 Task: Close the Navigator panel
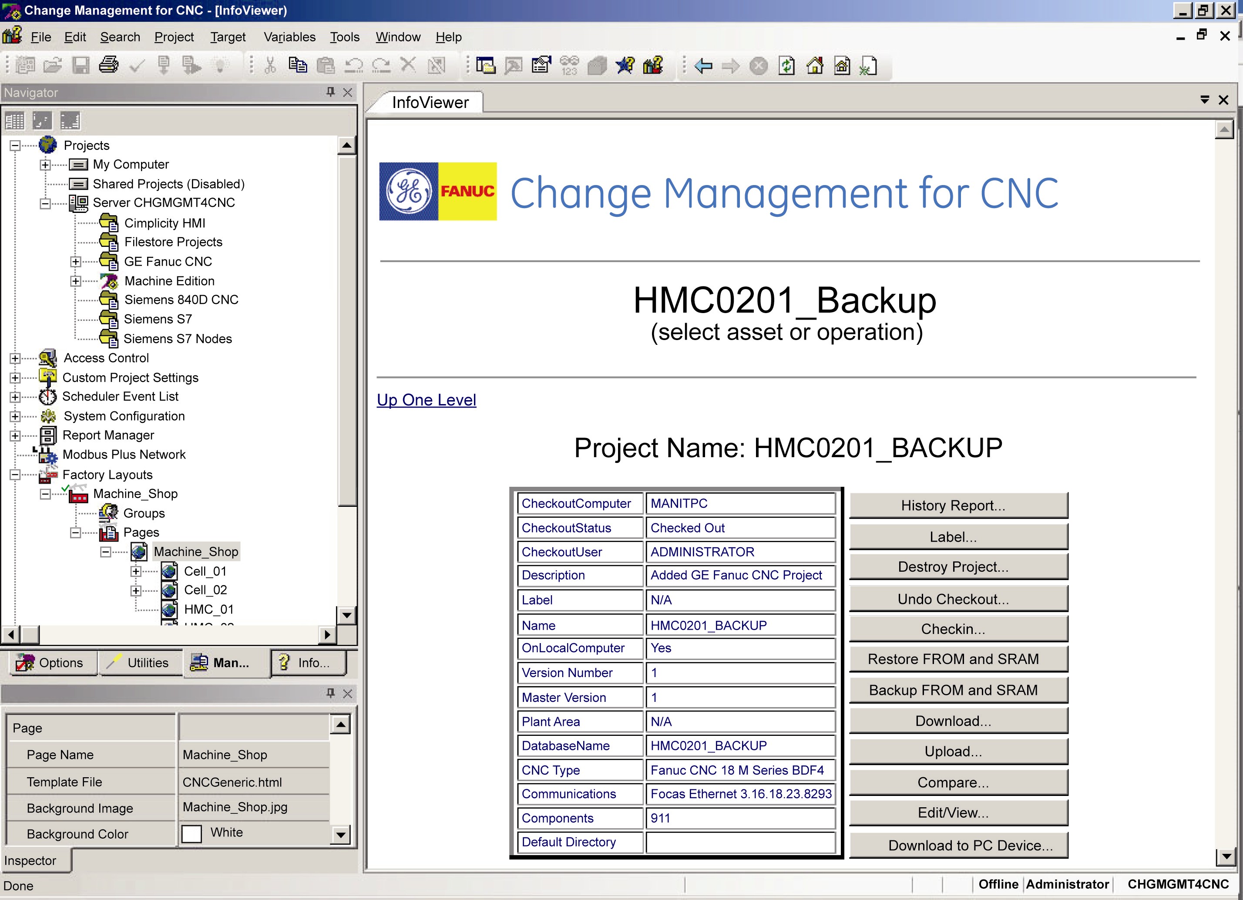[x=347, y=92]
